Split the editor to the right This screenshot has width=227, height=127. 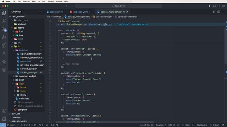coord(218,12)
